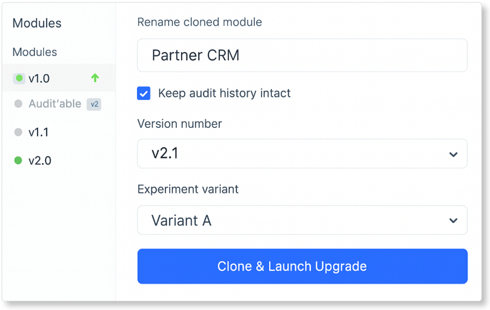Click the grey status dot beside Audit'able
Screen dimensions: 490x310
[x=18, y=104]
